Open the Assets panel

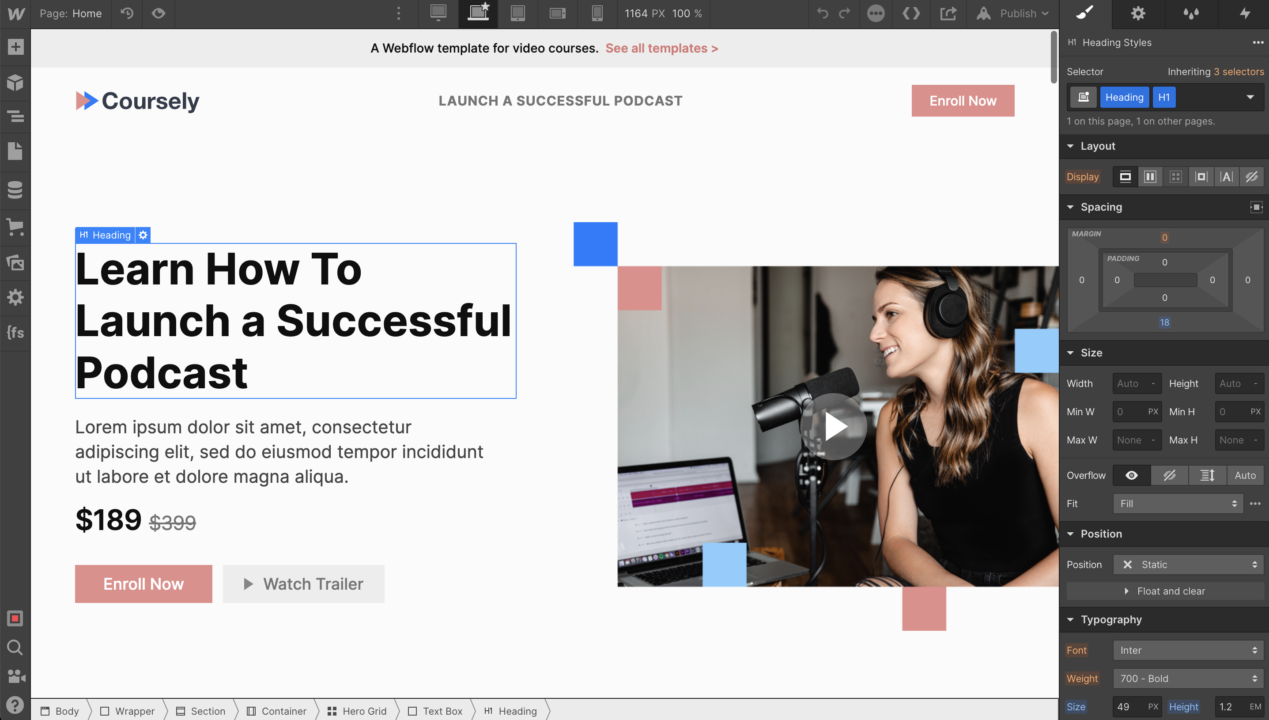[x=15, y=262]
